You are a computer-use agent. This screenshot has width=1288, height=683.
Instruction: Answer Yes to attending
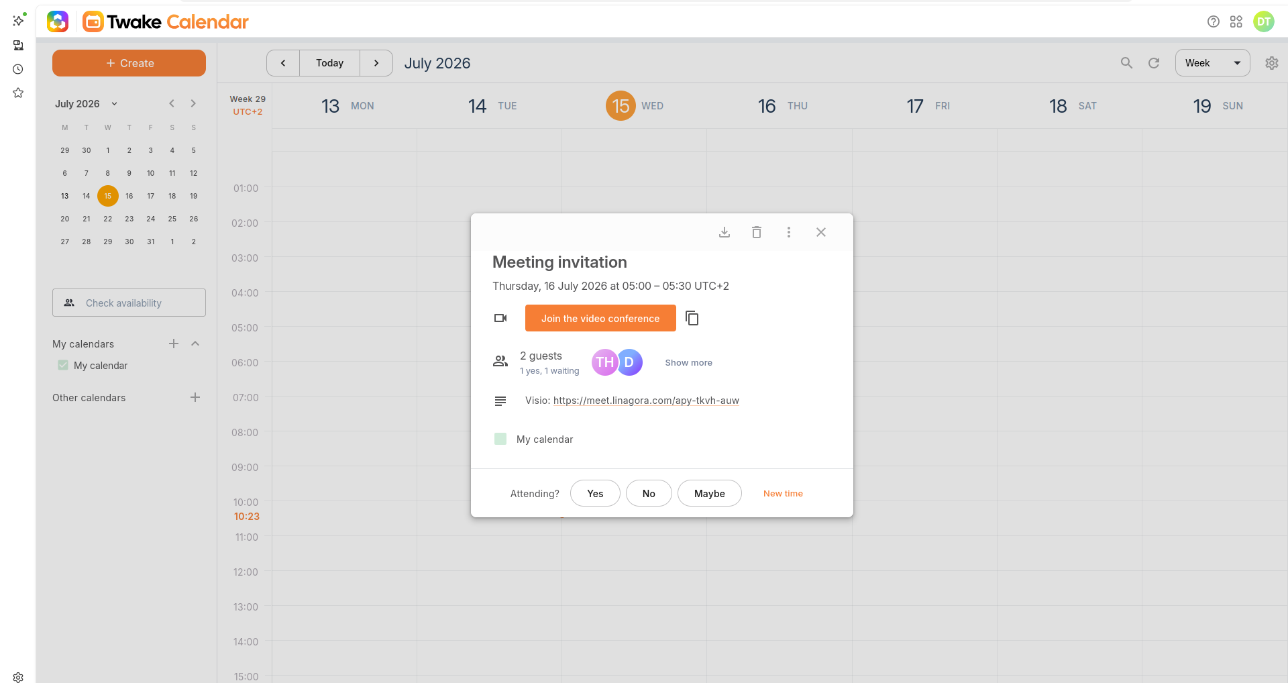coord(595,493)
